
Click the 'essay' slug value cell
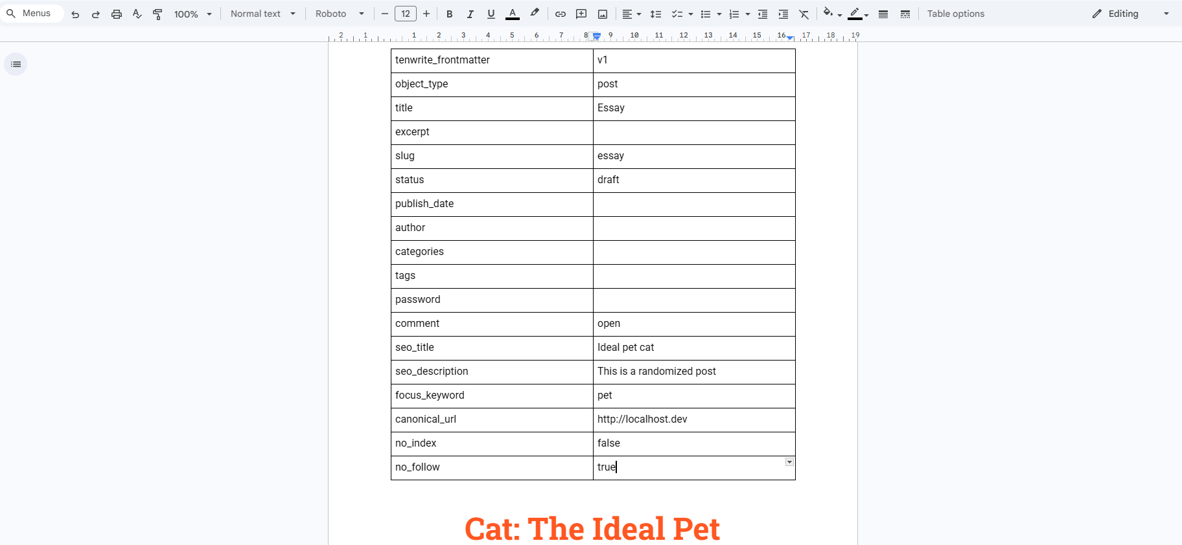tap(694, 156)
